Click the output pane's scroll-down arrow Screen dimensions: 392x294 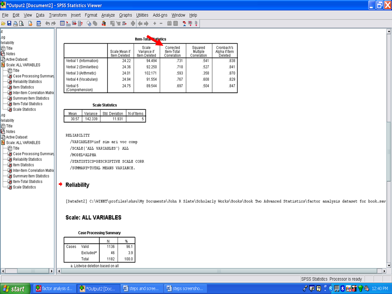click(388, 265)
